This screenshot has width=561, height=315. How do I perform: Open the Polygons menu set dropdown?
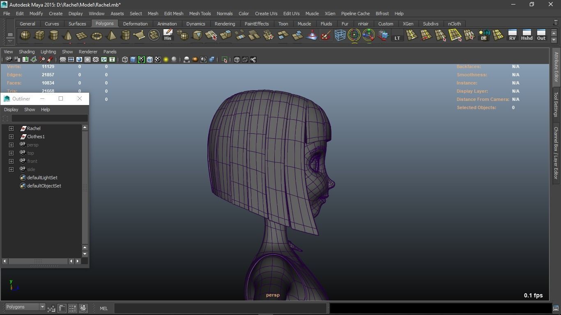click(25, 307)
